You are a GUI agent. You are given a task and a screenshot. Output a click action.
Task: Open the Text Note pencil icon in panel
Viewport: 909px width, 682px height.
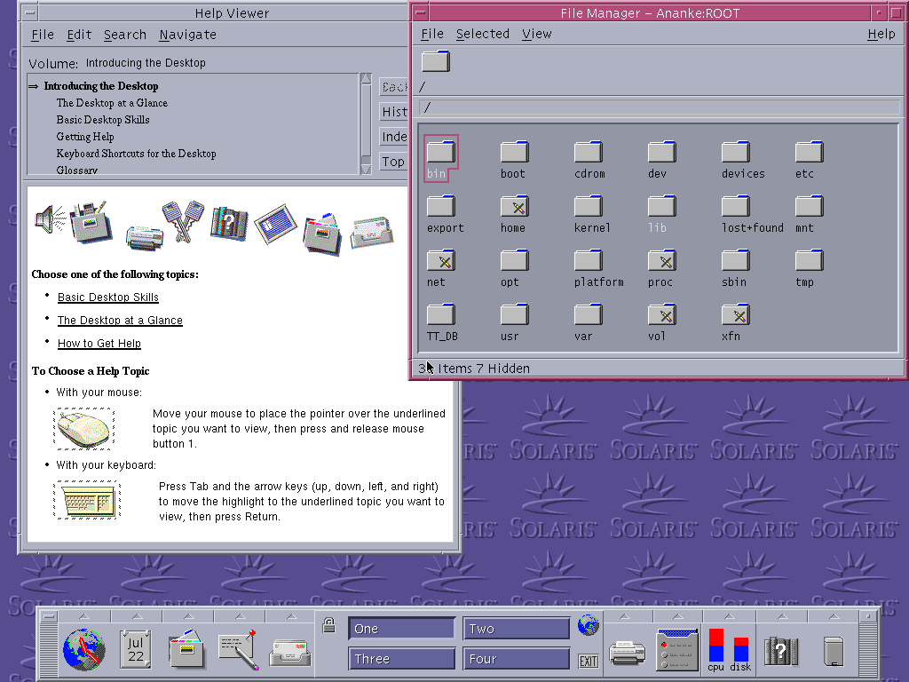239,650
